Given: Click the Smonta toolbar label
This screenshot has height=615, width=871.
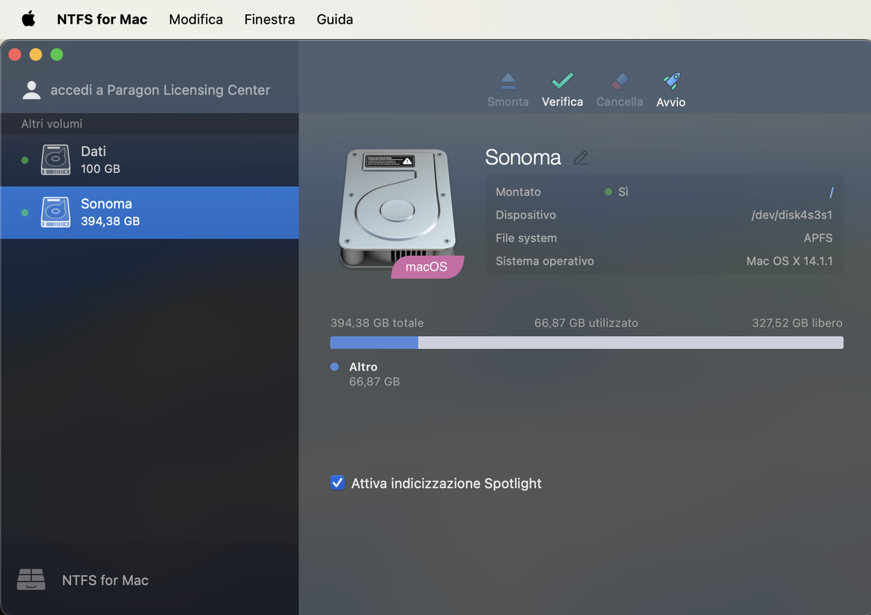Looking at the screenshot, I should (507, 101).
